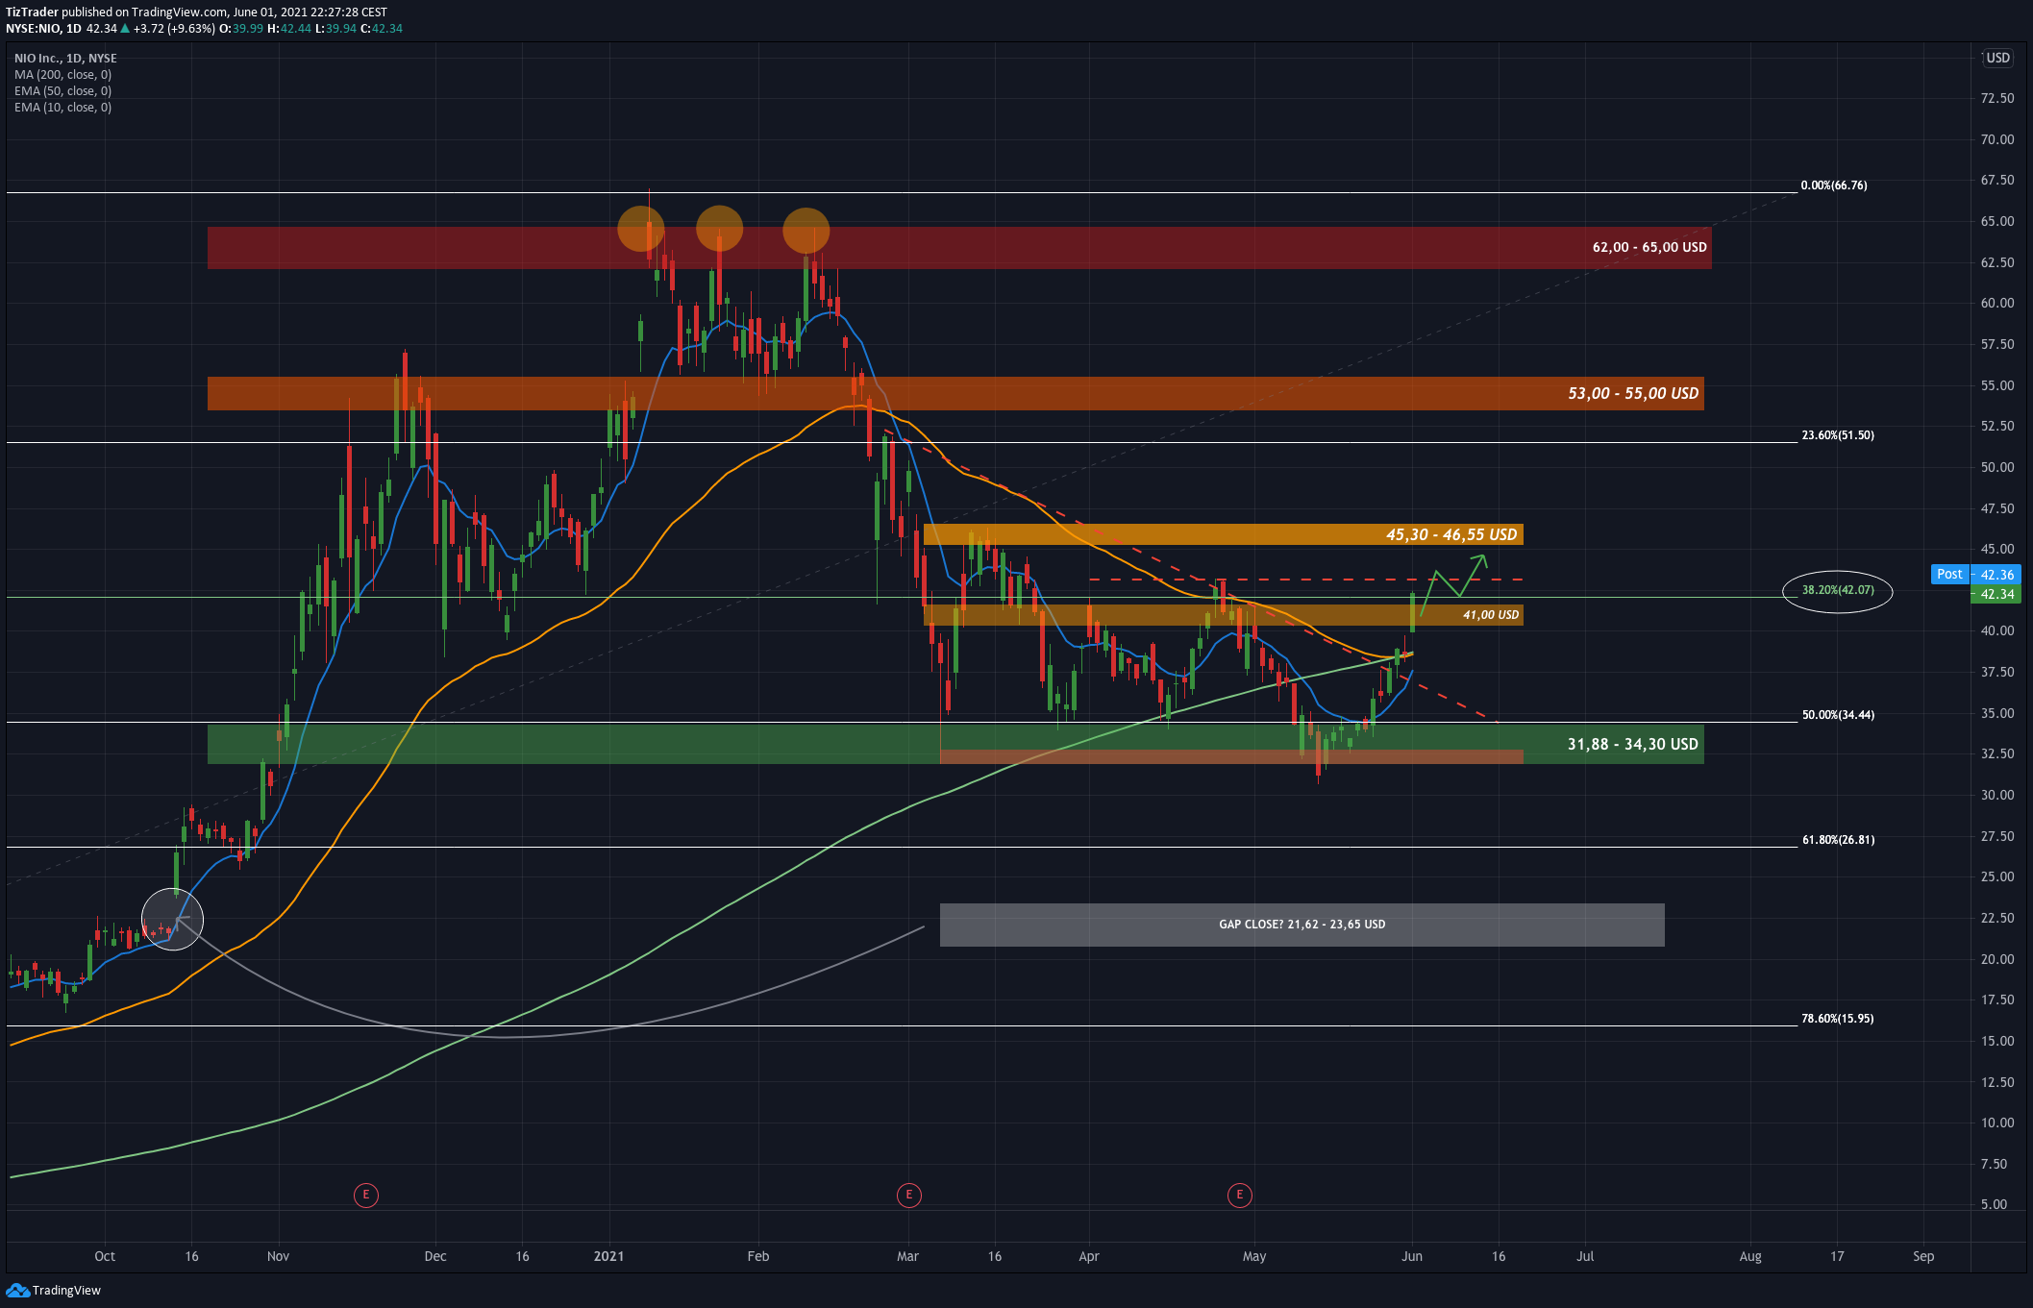The image size is (2033, 1308).
Task: Select the 62,00 - 65,00 USD zone label
Action: coord(1649,247)
